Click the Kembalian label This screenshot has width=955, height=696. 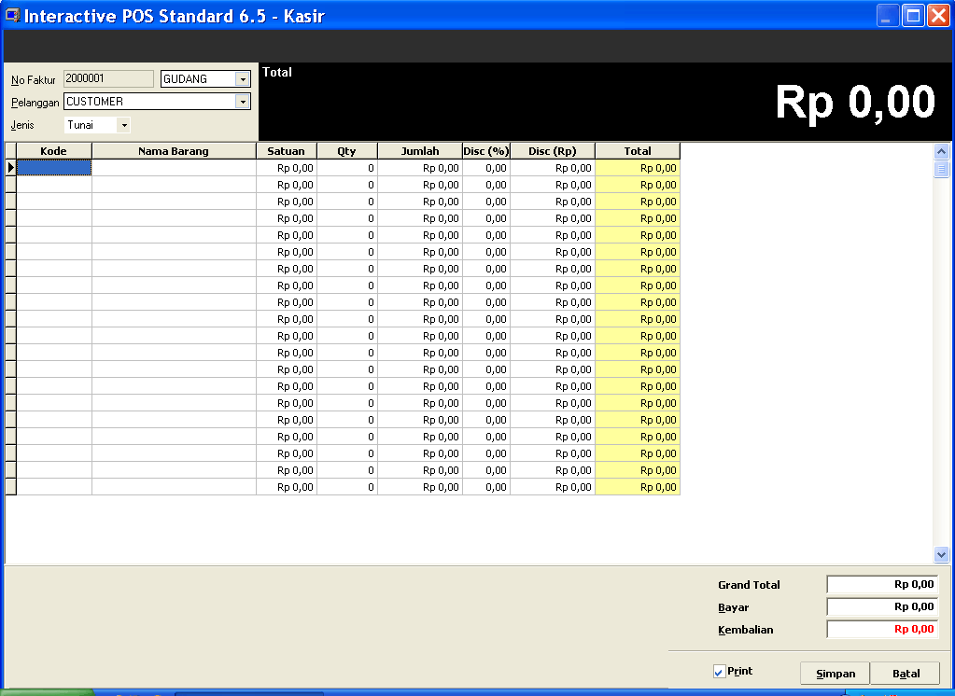[746, 630]
